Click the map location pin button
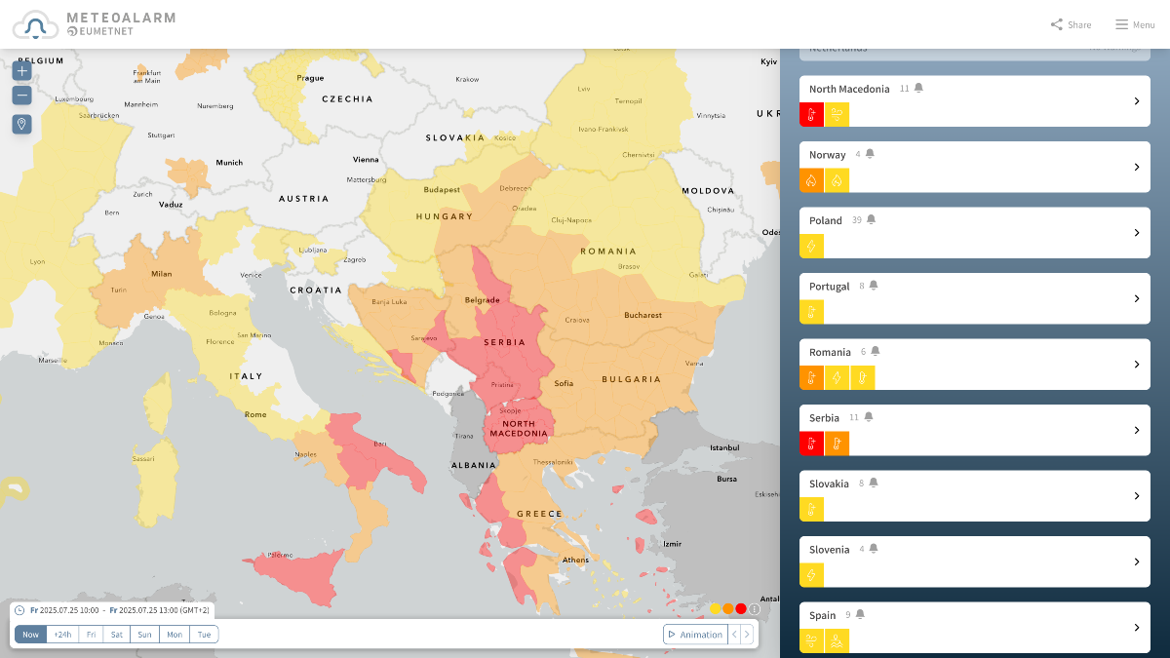This screenshot has height=658, width=1170. 21,124
